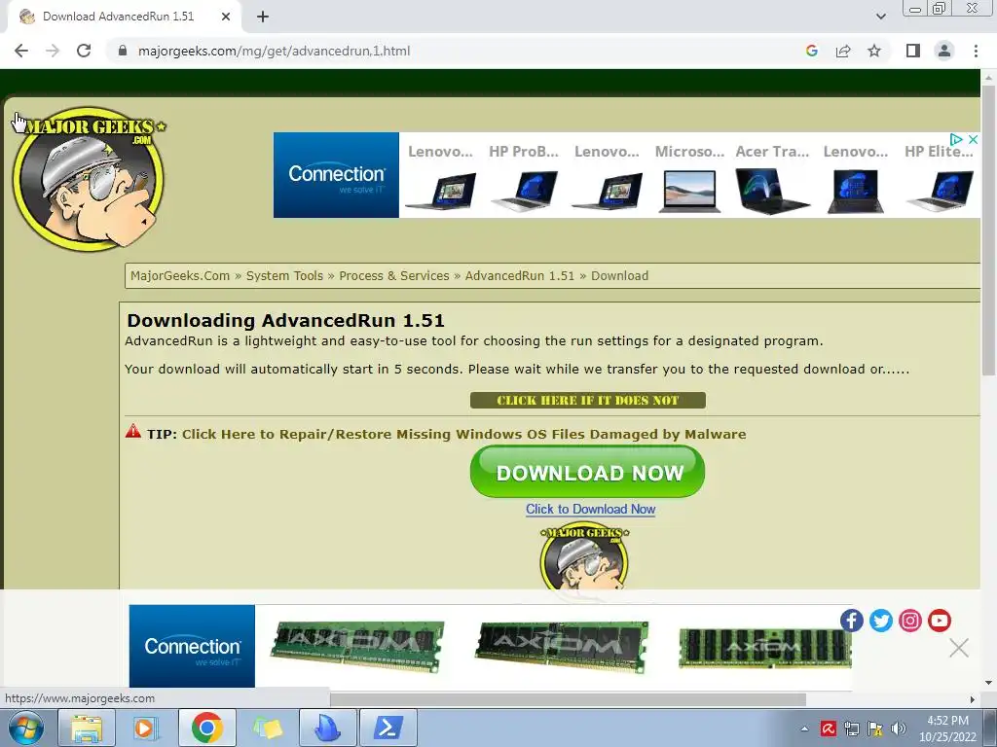Open the third Axiom memory module ad
The image size is (997, 747).
(765, 649)
